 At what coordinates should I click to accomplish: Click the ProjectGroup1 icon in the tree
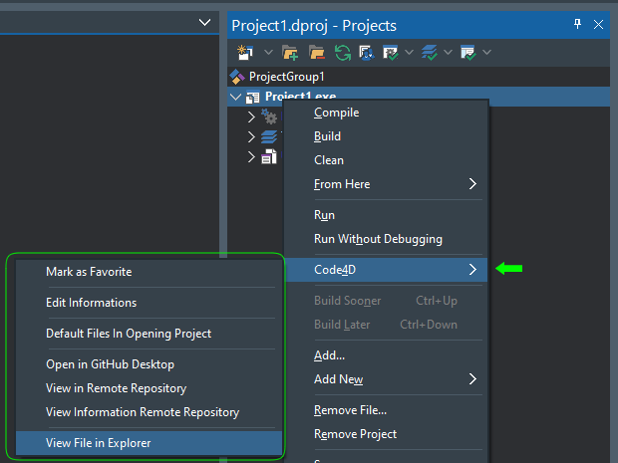point(237,77)
